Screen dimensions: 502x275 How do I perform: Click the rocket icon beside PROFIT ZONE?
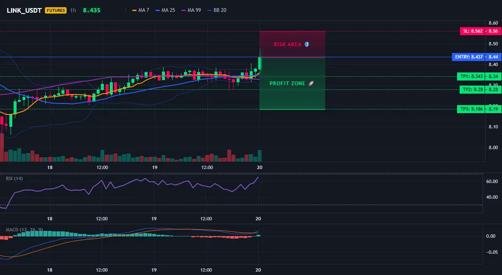(x=311, y=83)
